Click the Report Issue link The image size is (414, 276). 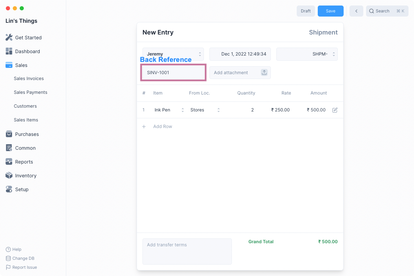[x=24, y=267]
